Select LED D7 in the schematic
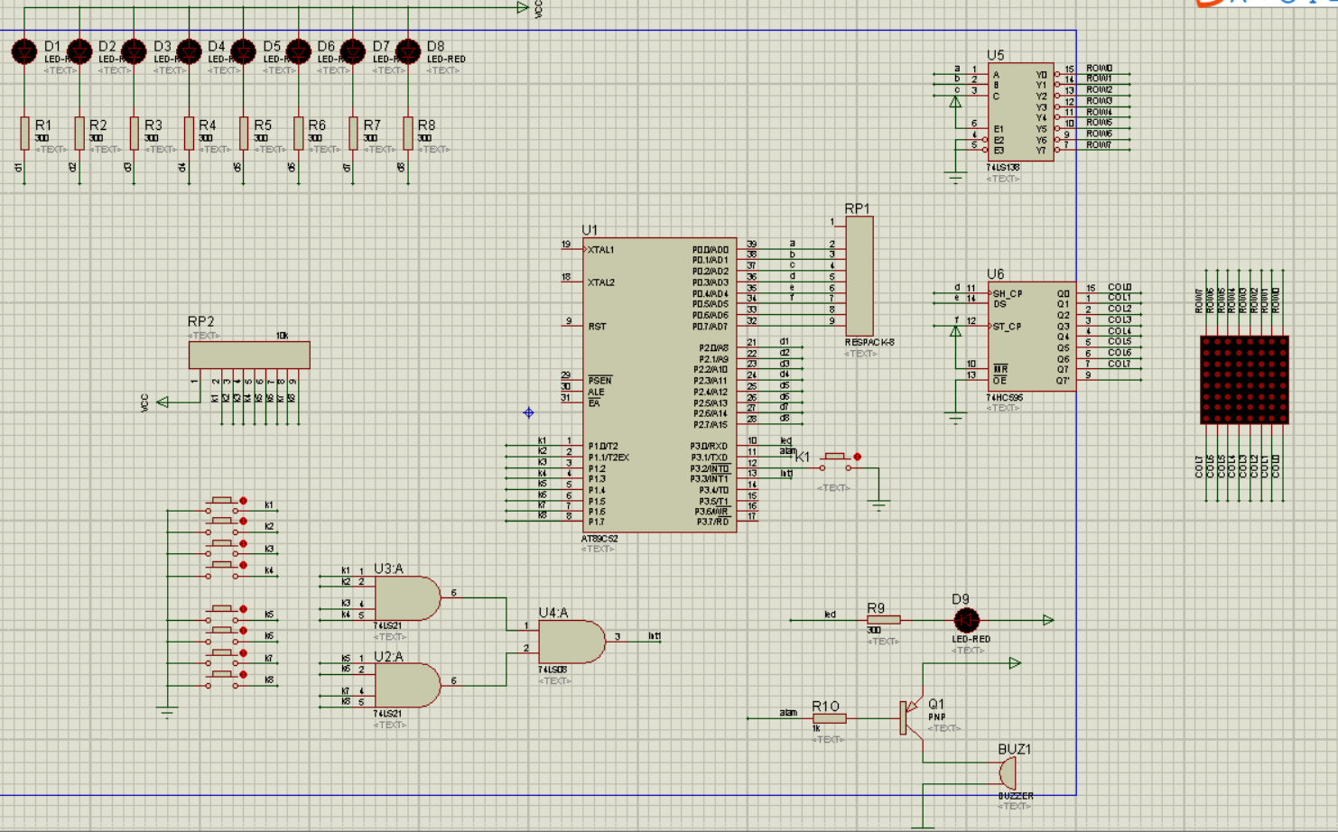This screenshot has height=832, width=1338. [353, 51]
